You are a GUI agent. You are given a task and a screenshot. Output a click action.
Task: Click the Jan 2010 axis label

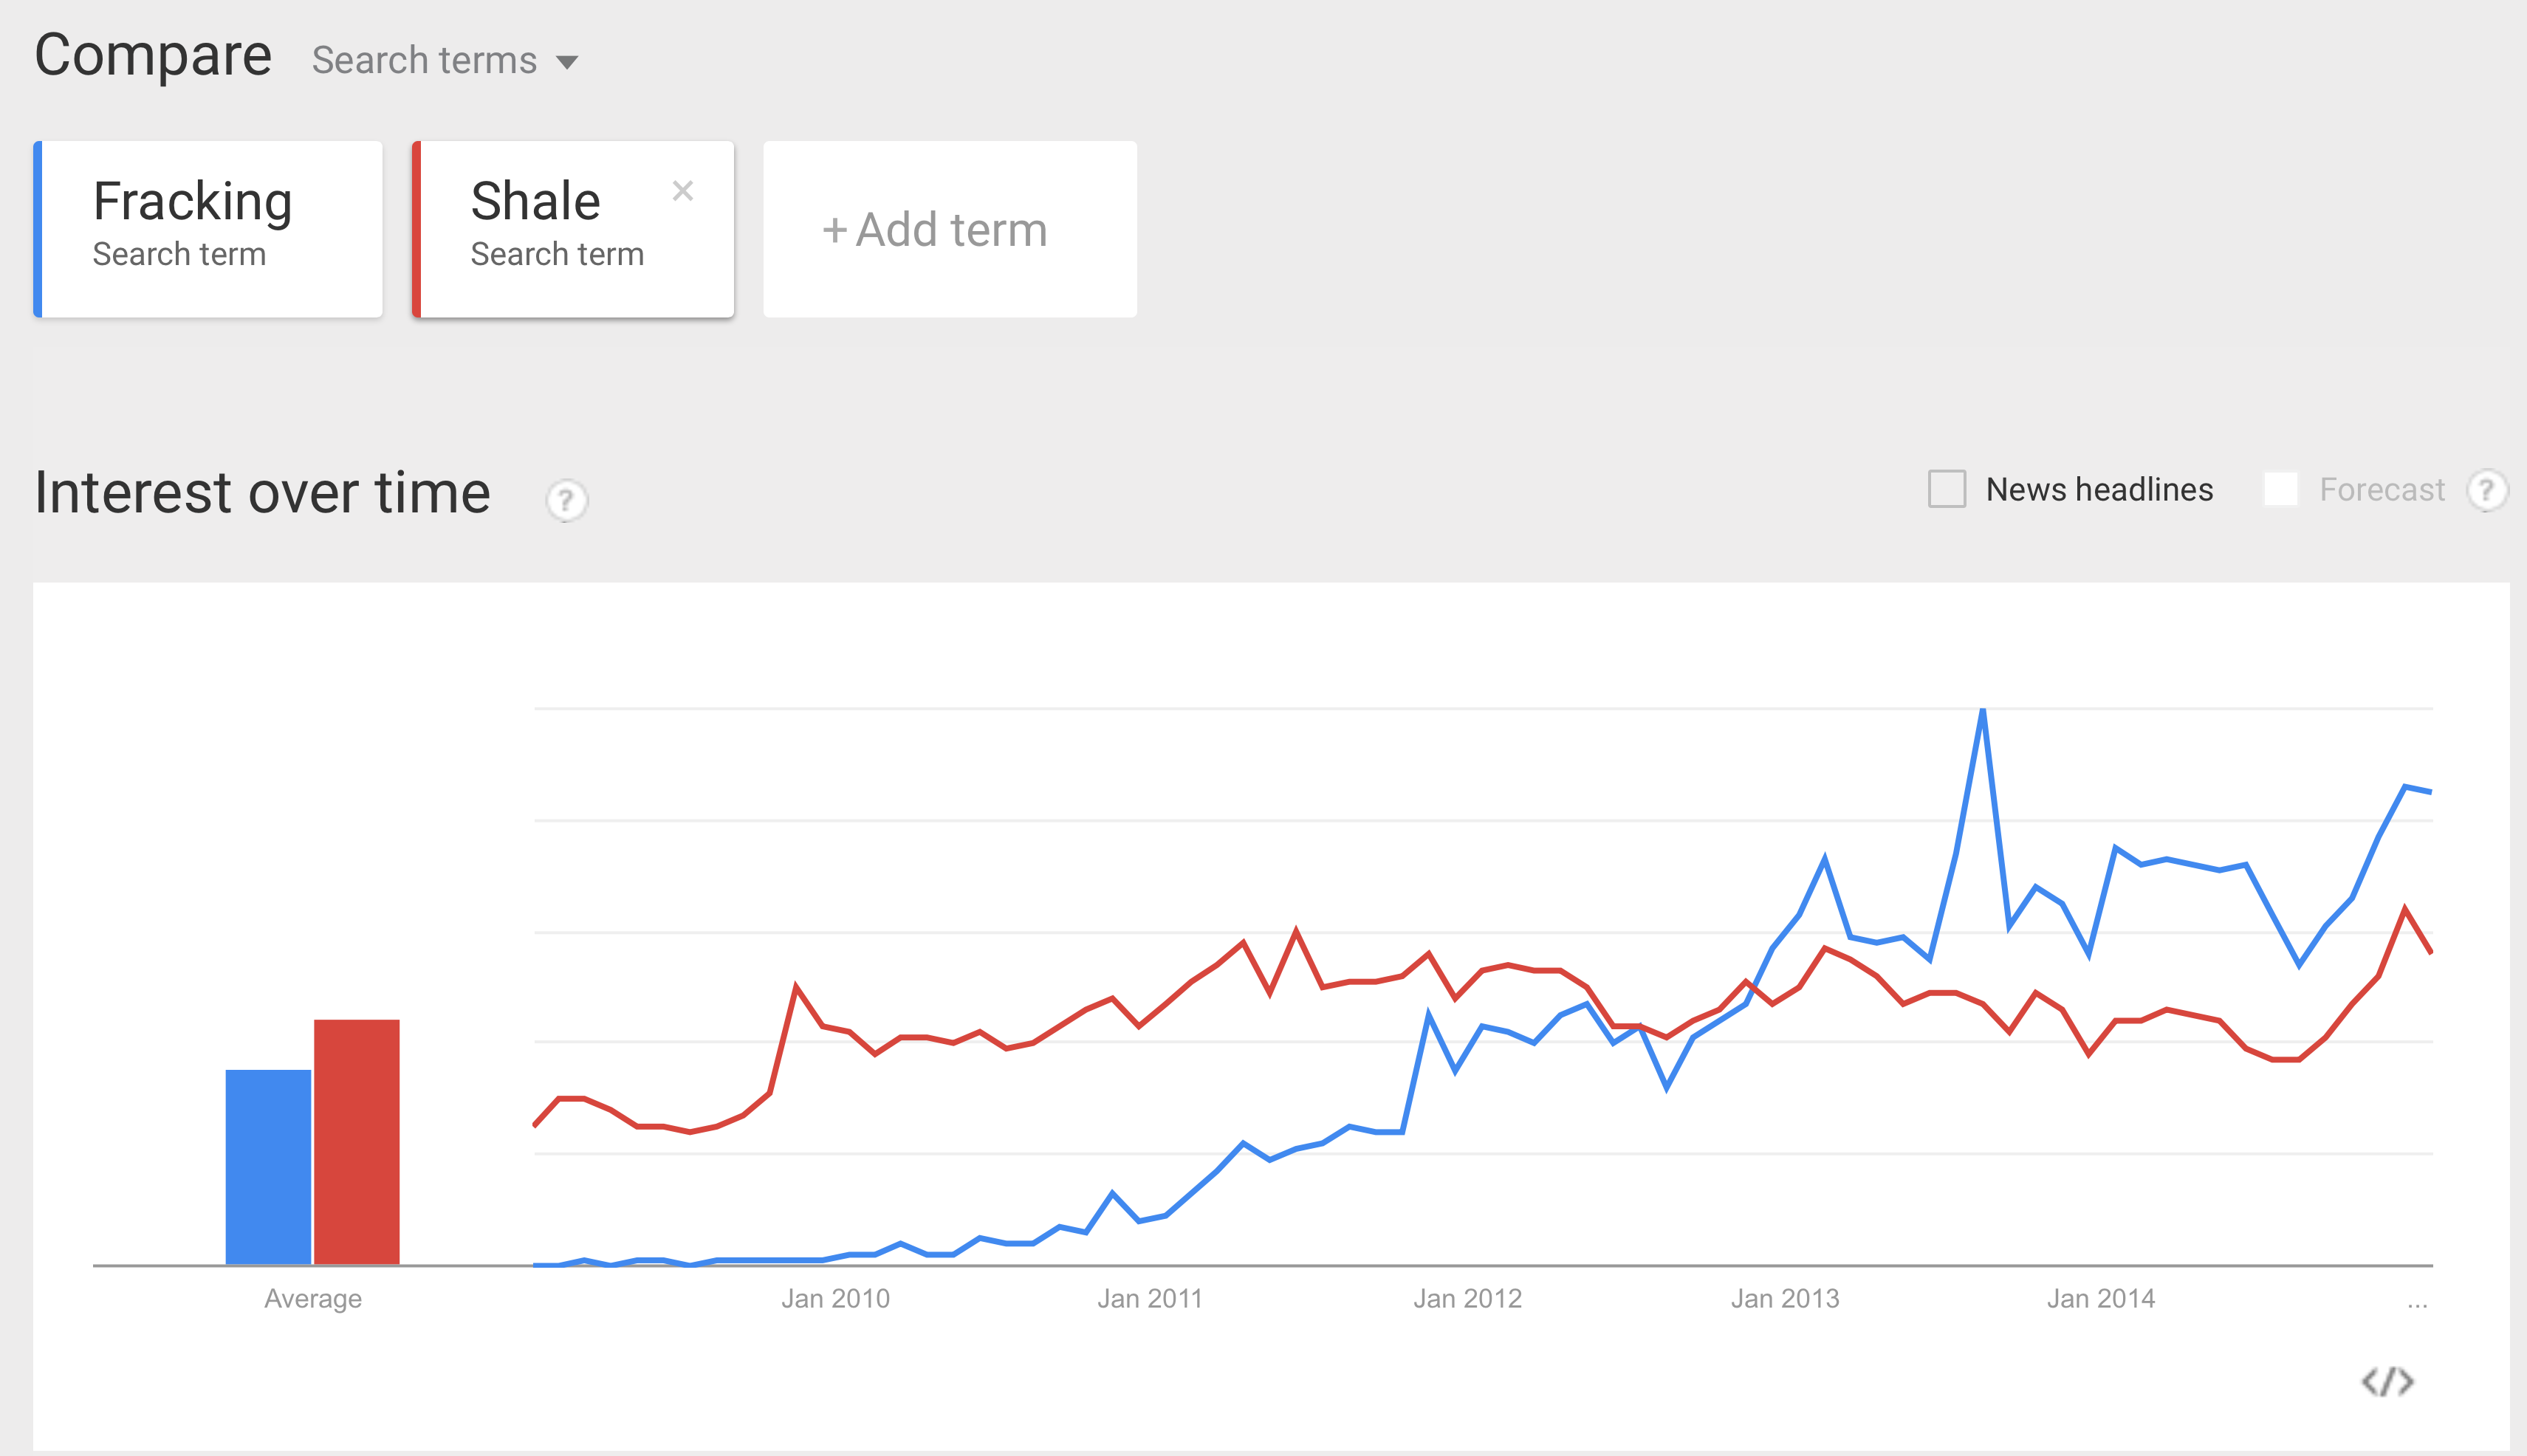tap(835, 1299)
